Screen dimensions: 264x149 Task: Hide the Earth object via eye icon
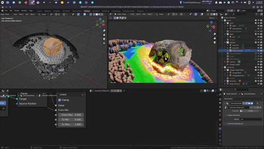tap(258, 26)
